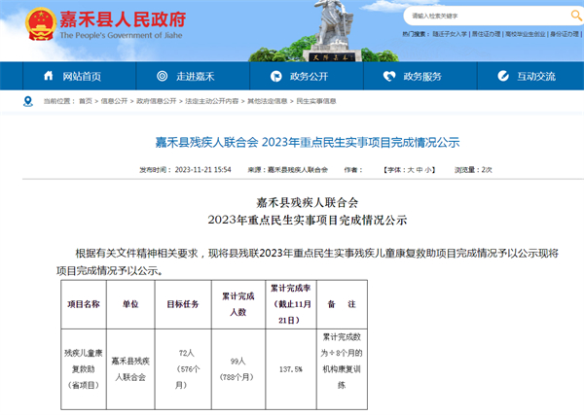Click the national emblem logo

point(41,24)
